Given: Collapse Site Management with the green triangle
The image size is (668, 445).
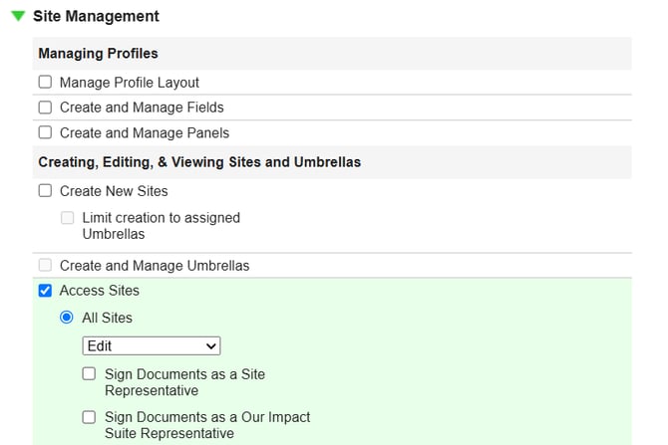Looking at the screenshot, I should click(18, 17).
